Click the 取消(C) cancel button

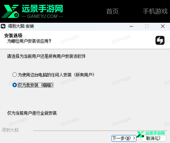pyautogui.click(x=153, y=138)
